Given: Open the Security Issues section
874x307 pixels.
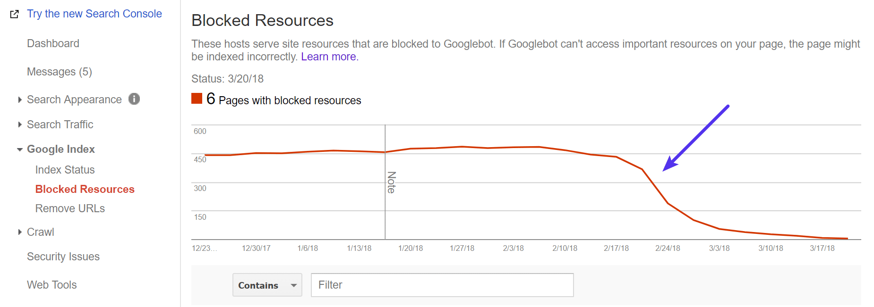Looking at the screenshot, I should (63, 256).
